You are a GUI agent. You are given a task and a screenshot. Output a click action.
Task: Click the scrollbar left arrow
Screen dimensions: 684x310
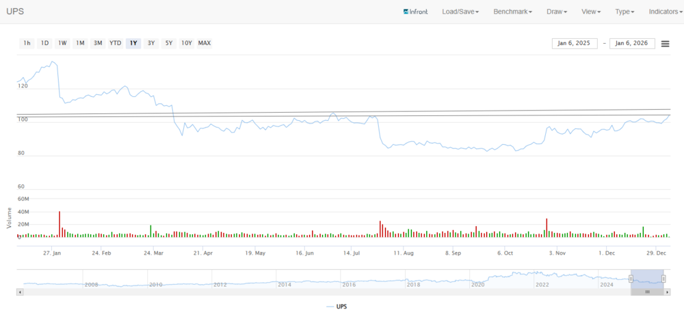pyautogui.click(x=20, y=292)
